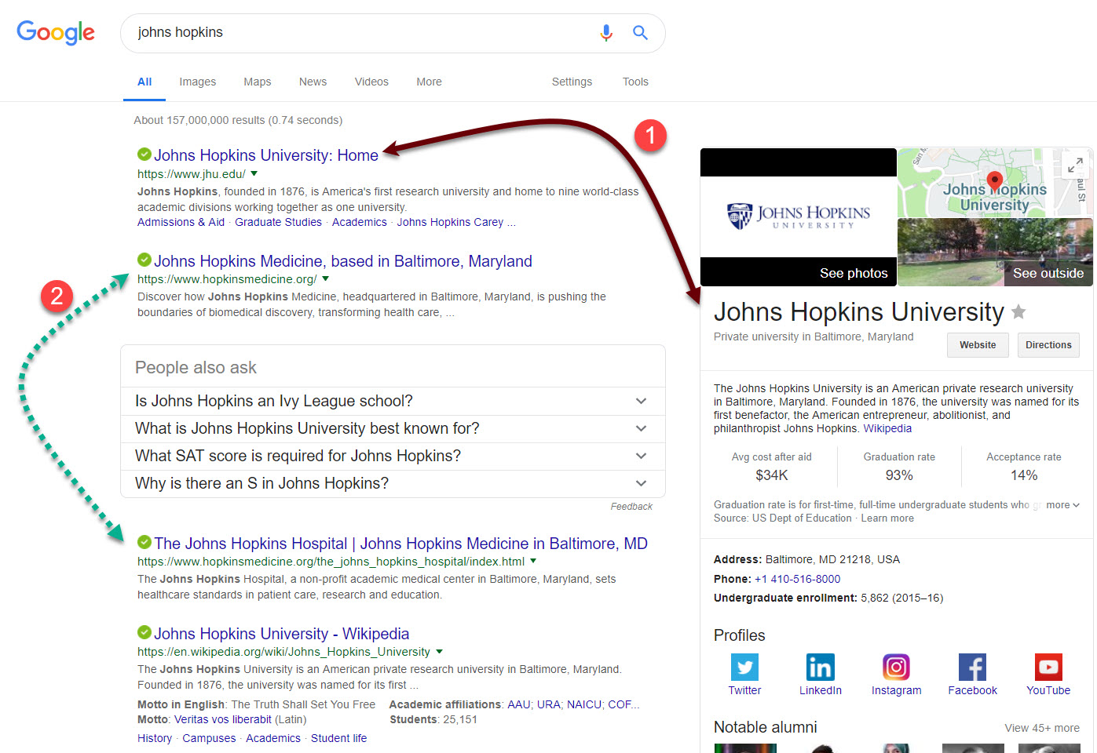
Task: Click the Directions button
Action: [1048, 345]
